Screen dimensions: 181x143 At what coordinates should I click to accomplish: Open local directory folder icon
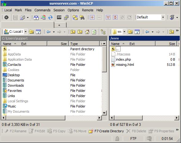coord(31,32)
